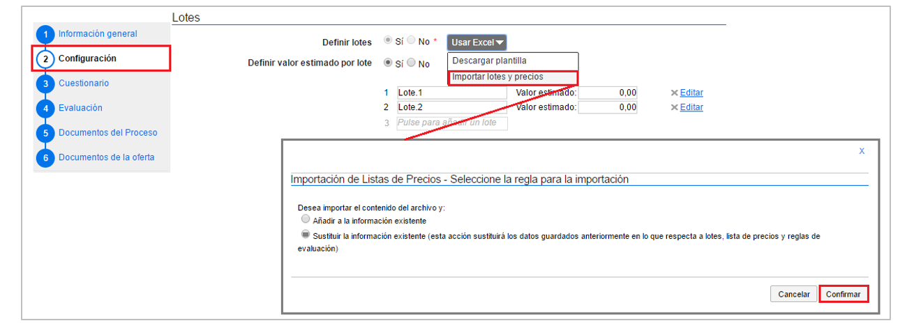
Task: Choose 'Sustituir la información existente' radio option
Action: 306,235
